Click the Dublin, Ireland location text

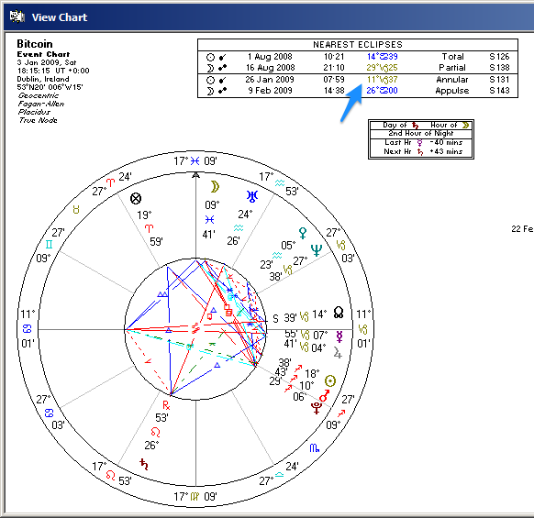point(43,79)
